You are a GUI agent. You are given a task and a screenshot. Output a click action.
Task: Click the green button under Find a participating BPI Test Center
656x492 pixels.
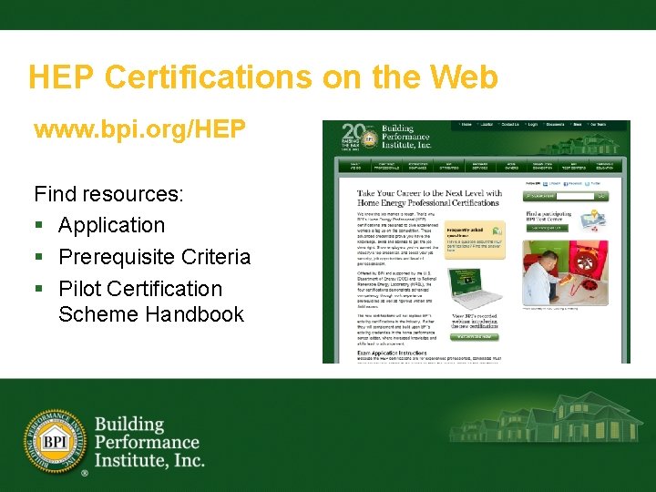[x=548, y=228]
